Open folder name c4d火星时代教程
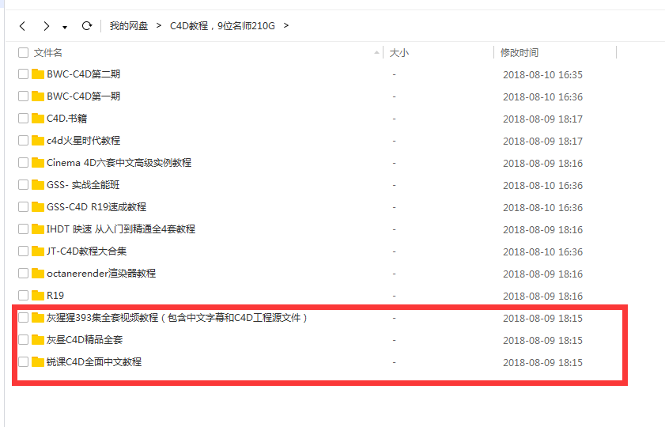 [x=84, y=140]
